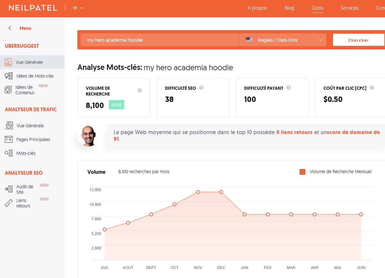Click the ELEVÉ volume badge
The height and width of the screenshot is (278, 385).
pos(116,105)
